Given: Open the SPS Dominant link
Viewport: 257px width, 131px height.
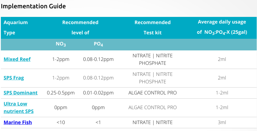Looking at the screenshot, I should (21, 93).
